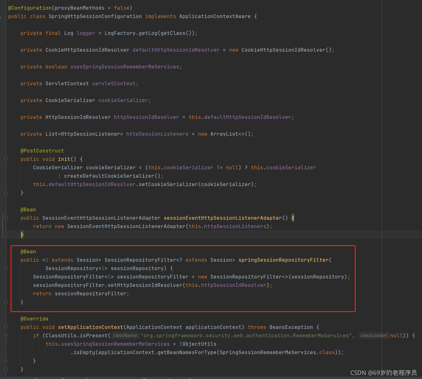
Task: Click highlighted opening brace of listener adapter method
Action: click(293, 218)
